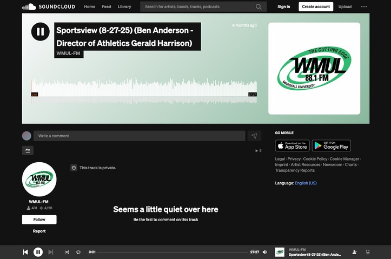
Task: Click the Download on the App Store badge
Action: 292,145
